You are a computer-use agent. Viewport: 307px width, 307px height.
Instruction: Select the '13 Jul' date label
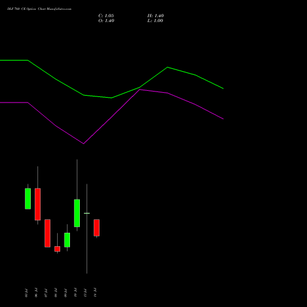point(85,293)
